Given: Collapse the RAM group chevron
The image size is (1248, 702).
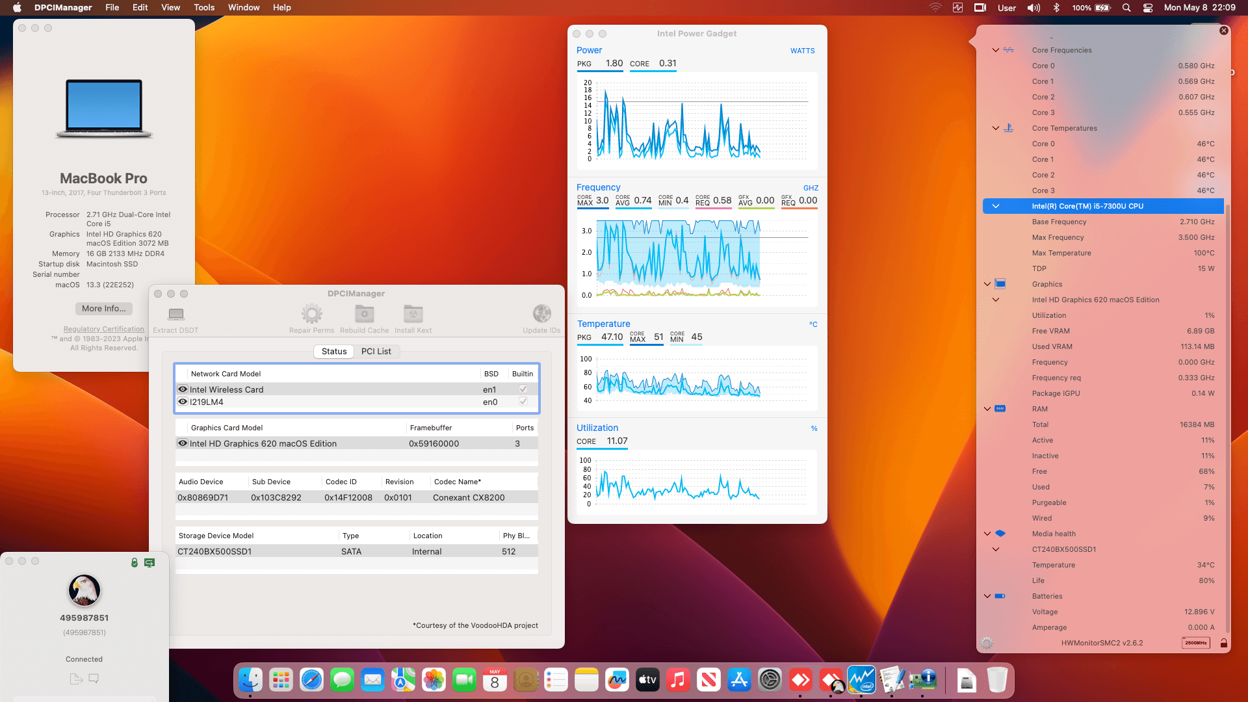Looking at the screenshot, I should click(987, 409).
